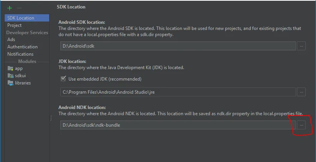Browse for Android NDK location
The height and width of the screenshot is (162, 316).
[301, 125]
